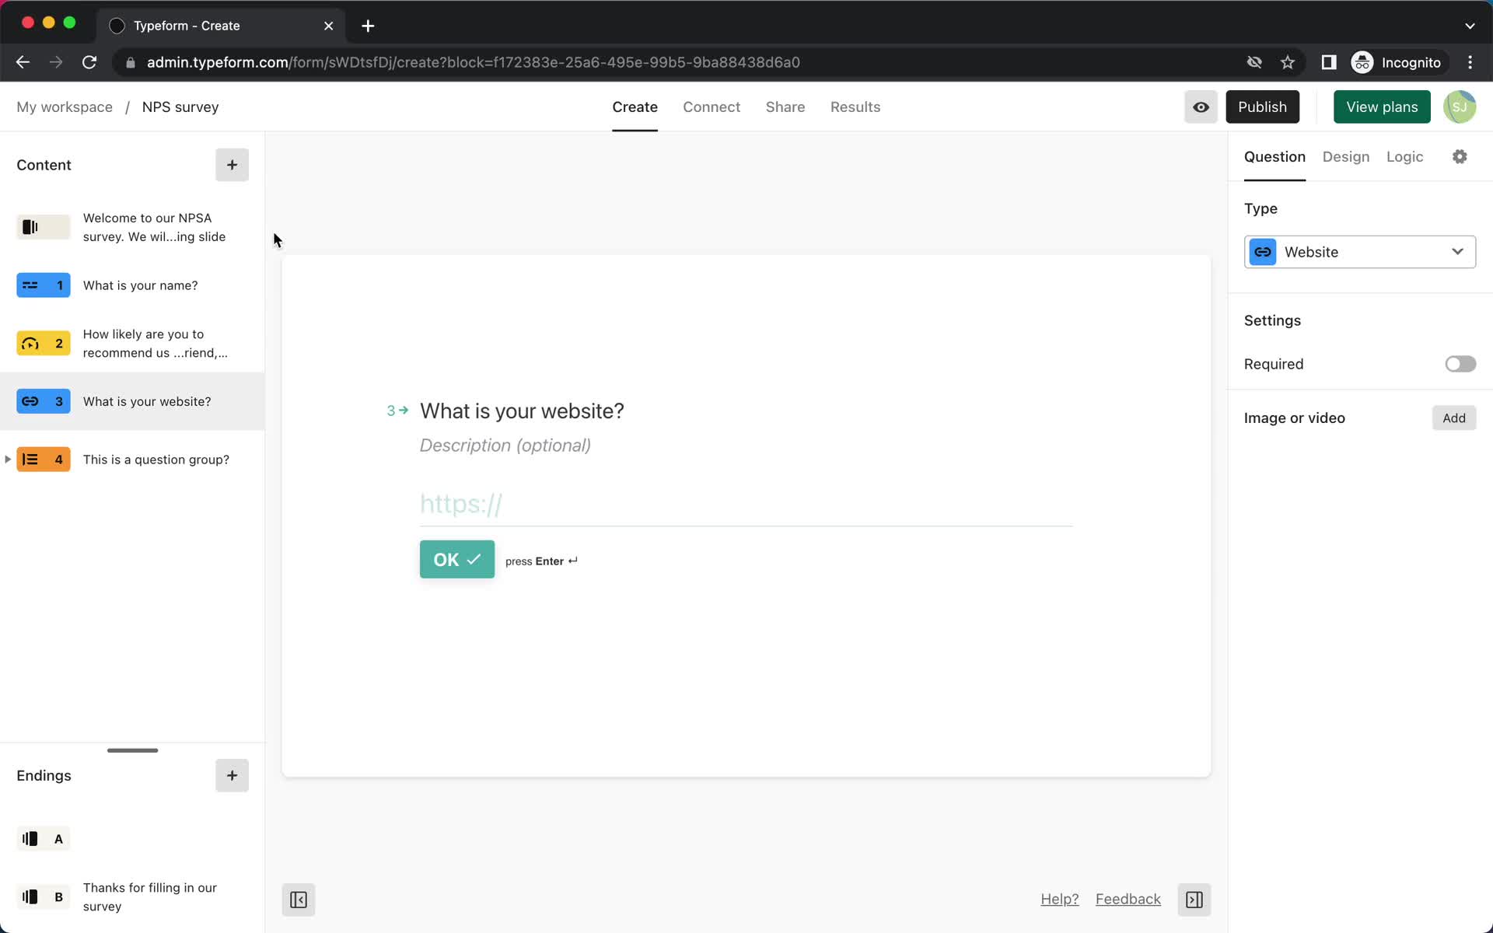
Task: Switch to the Logic tab
Action: click(1405, 155)
